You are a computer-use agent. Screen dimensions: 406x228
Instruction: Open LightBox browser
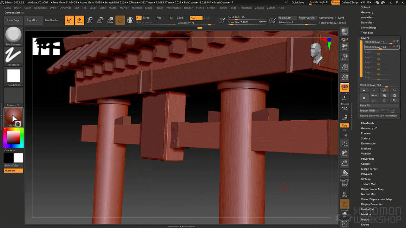click(32, 20)
